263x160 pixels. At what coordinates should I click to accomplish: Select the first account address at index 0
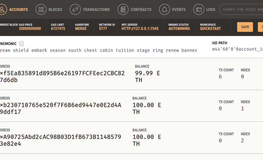[x=62, y=77]
